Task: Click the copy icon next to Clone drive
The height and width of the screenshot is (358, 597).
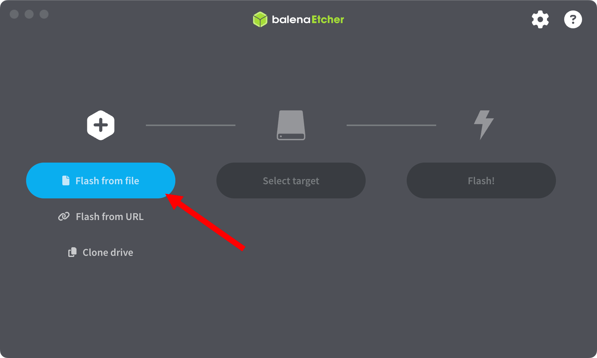Action: 72,252
